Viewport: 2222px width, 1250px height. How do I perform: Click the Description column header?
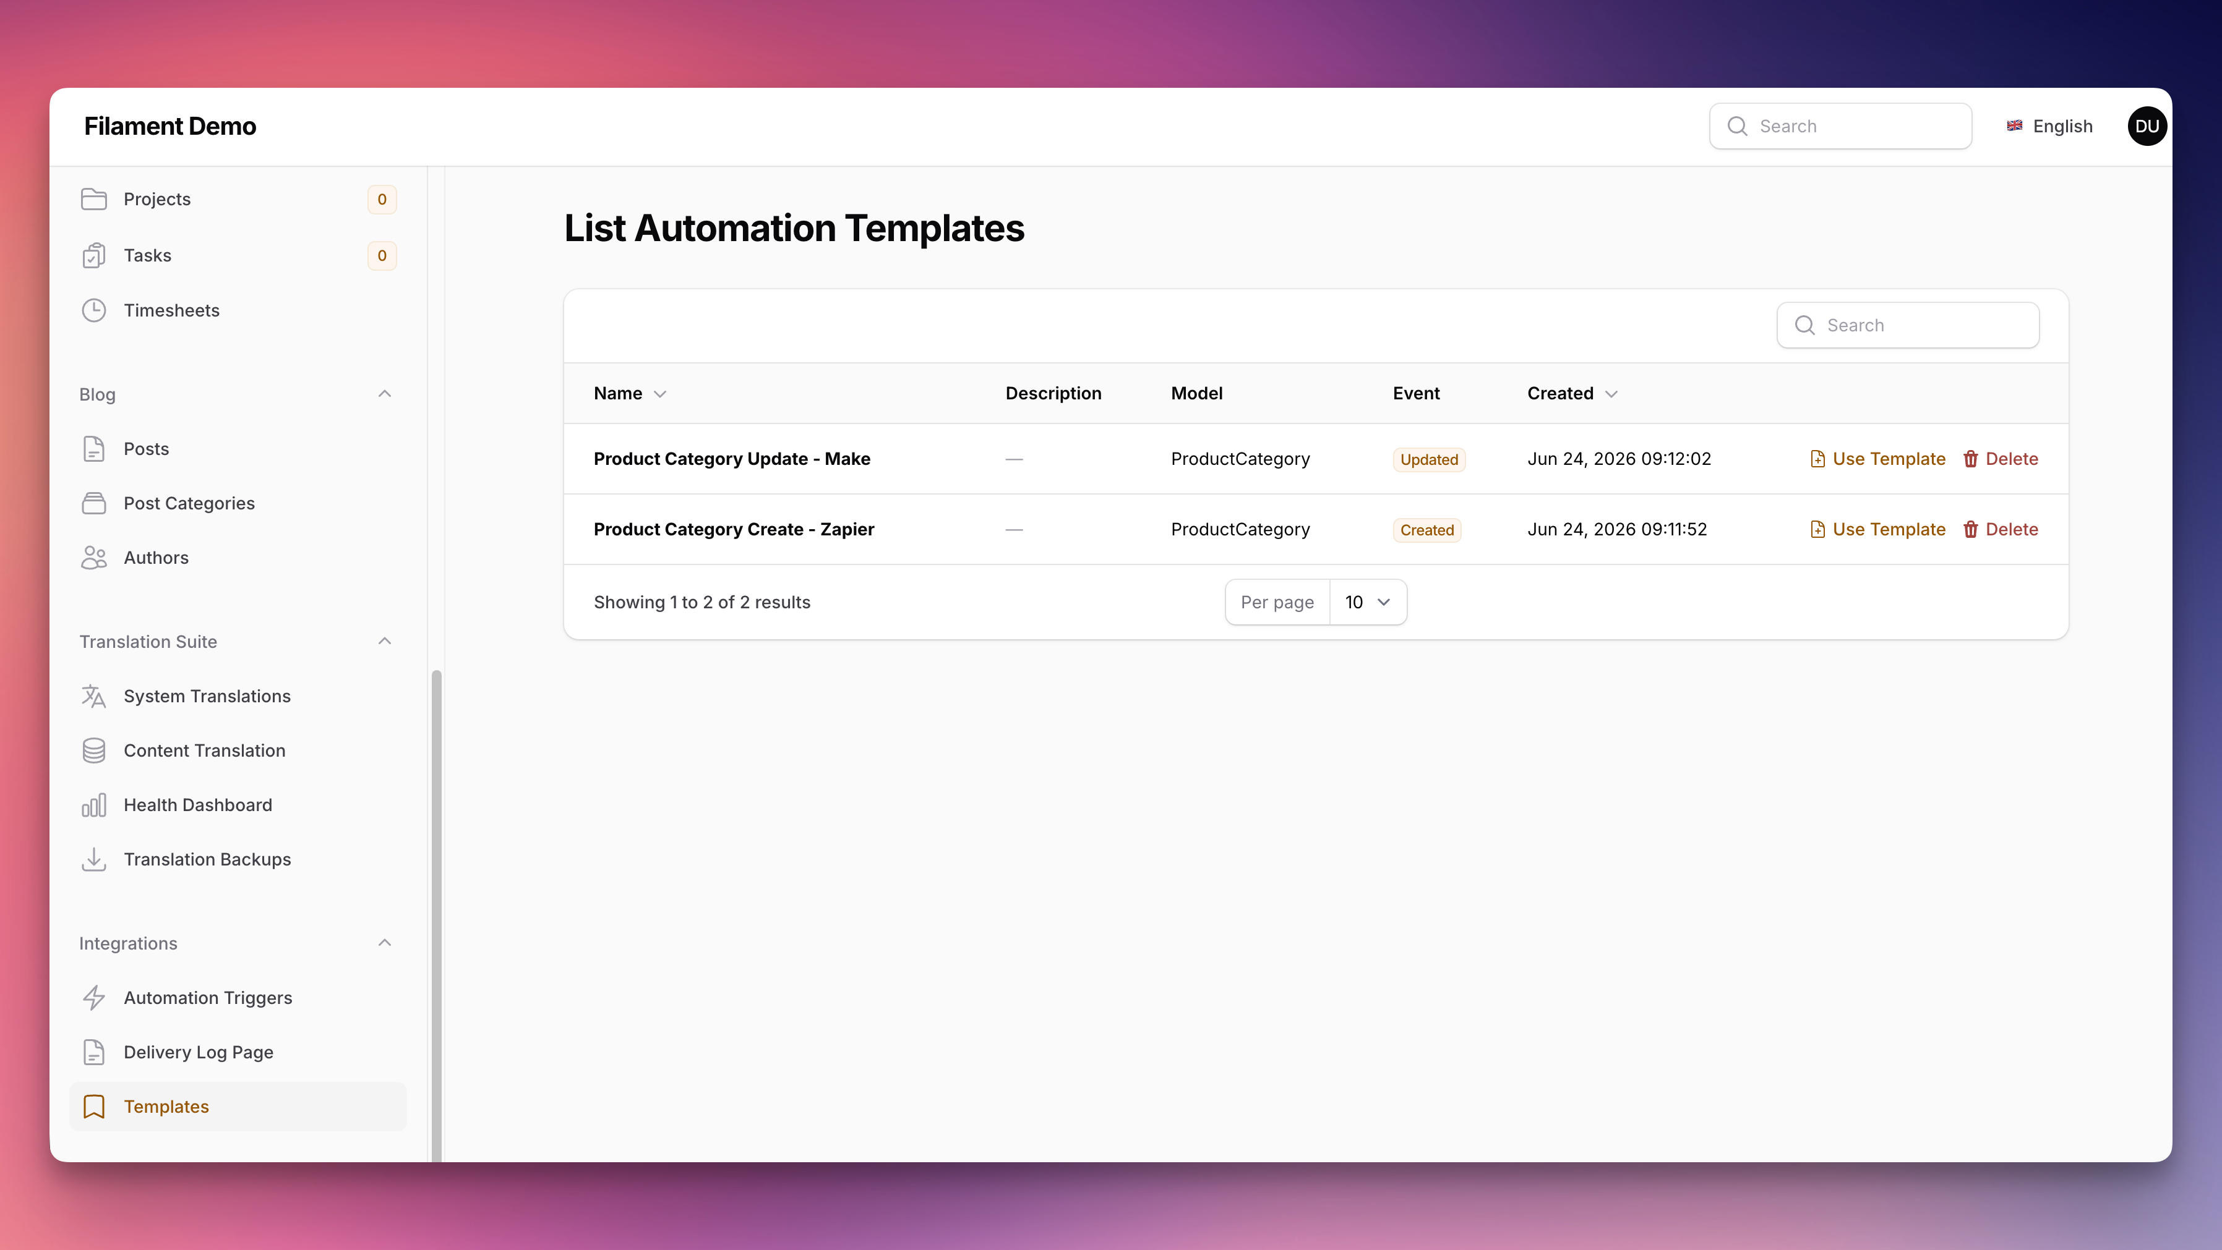[x=1052, y=393]
